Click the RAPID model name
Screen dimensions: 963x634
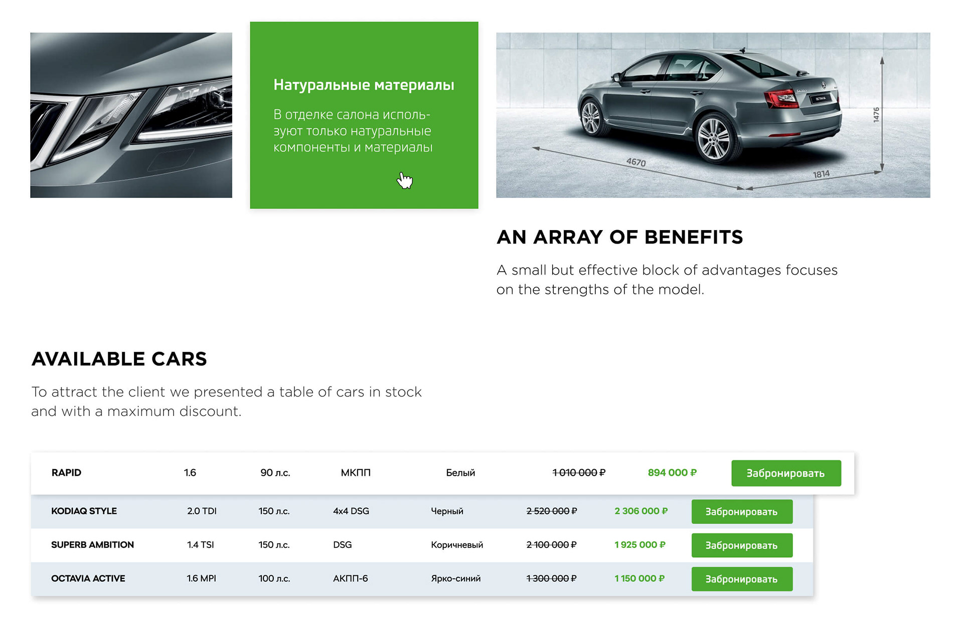[66, 473]
